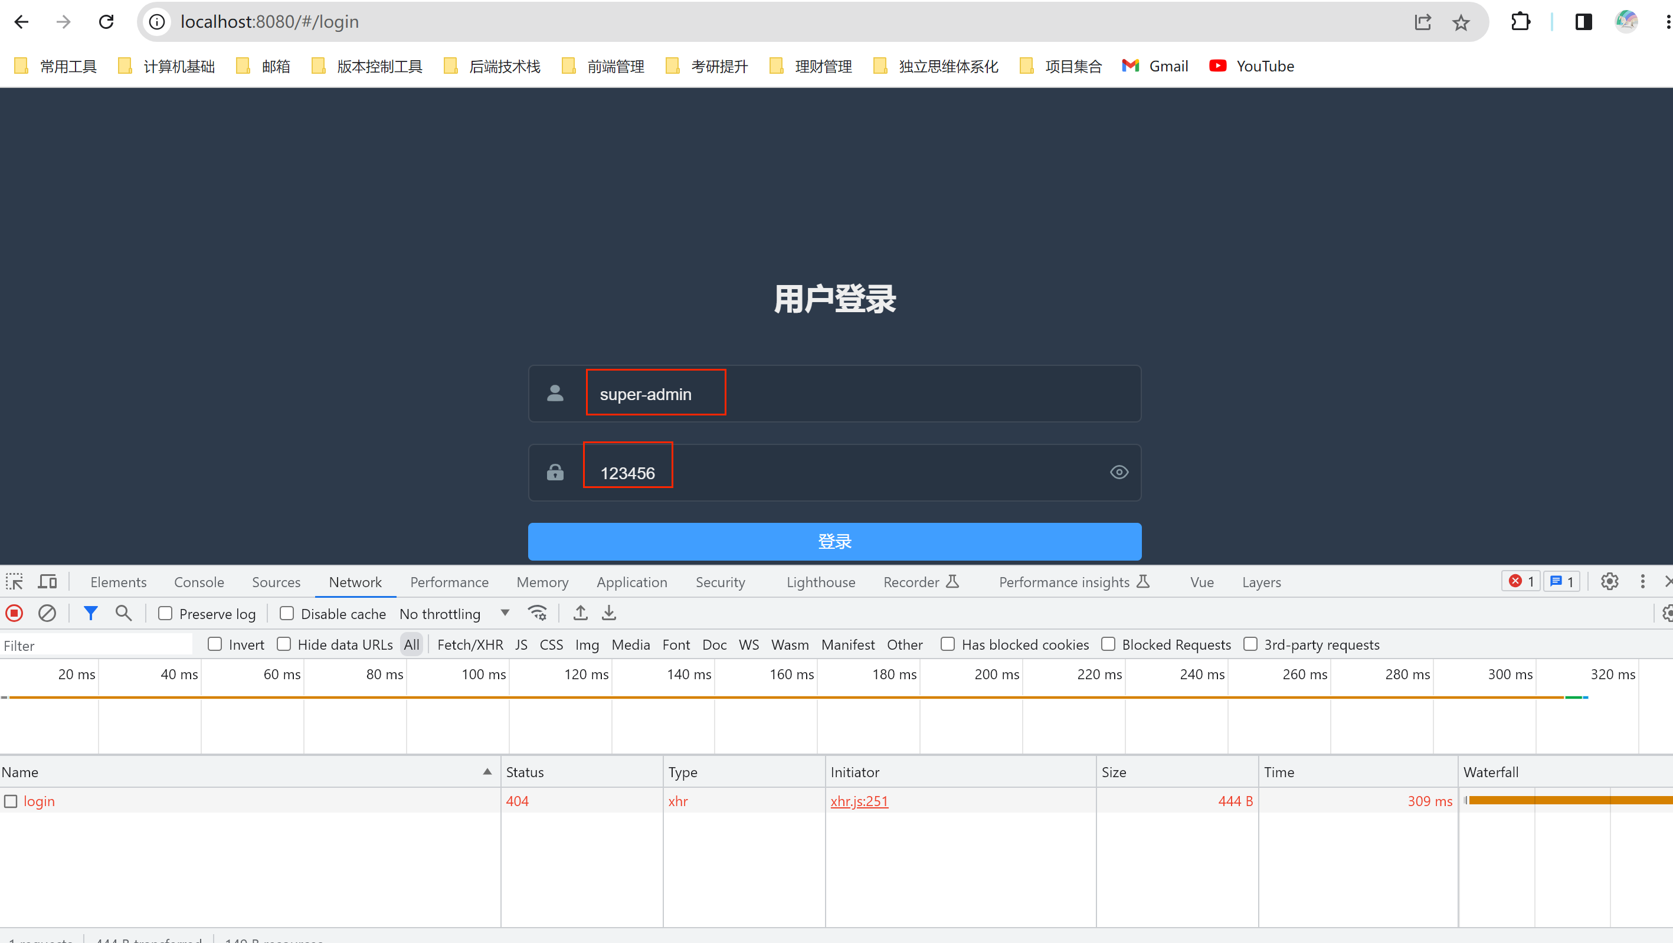The width and height of the screenshot is (1673, 943).
Task: Activate the inspect element tool
Action: (14, 582)
